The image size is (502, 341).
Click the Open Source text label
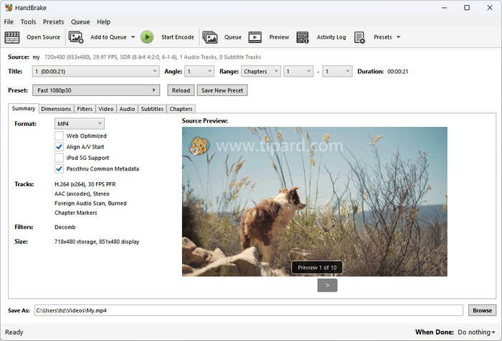[x=43, y=37]
